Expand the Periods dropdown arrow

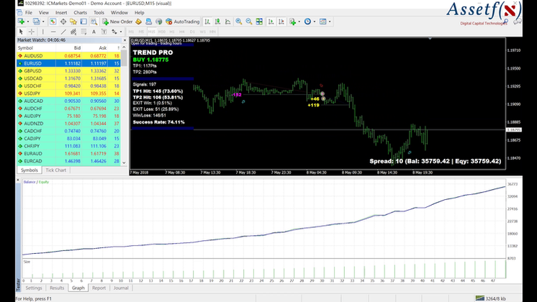(314, 22)
